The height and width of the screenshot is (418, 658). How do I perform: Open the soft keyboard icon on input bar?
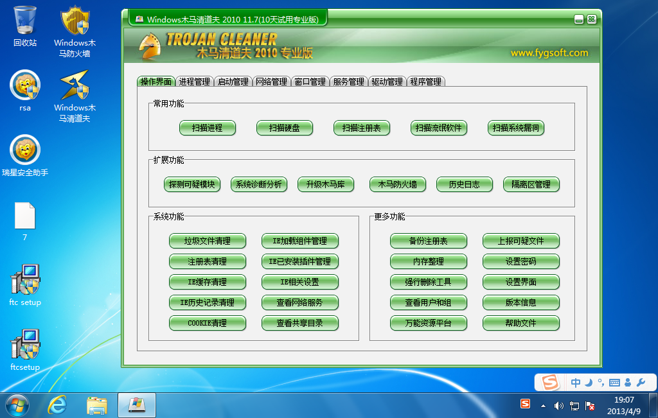(614, 382)
